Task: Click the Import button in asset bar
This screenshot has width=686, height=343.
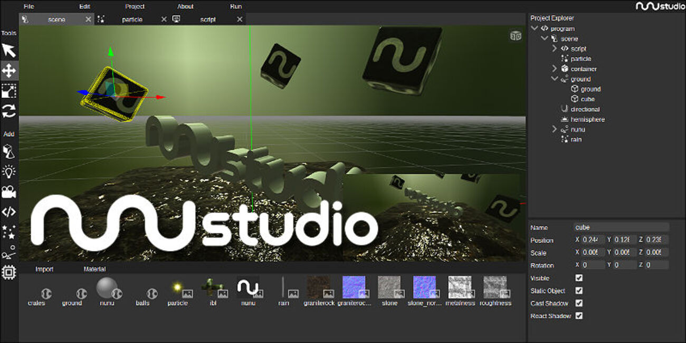Action: coord(44,269)
